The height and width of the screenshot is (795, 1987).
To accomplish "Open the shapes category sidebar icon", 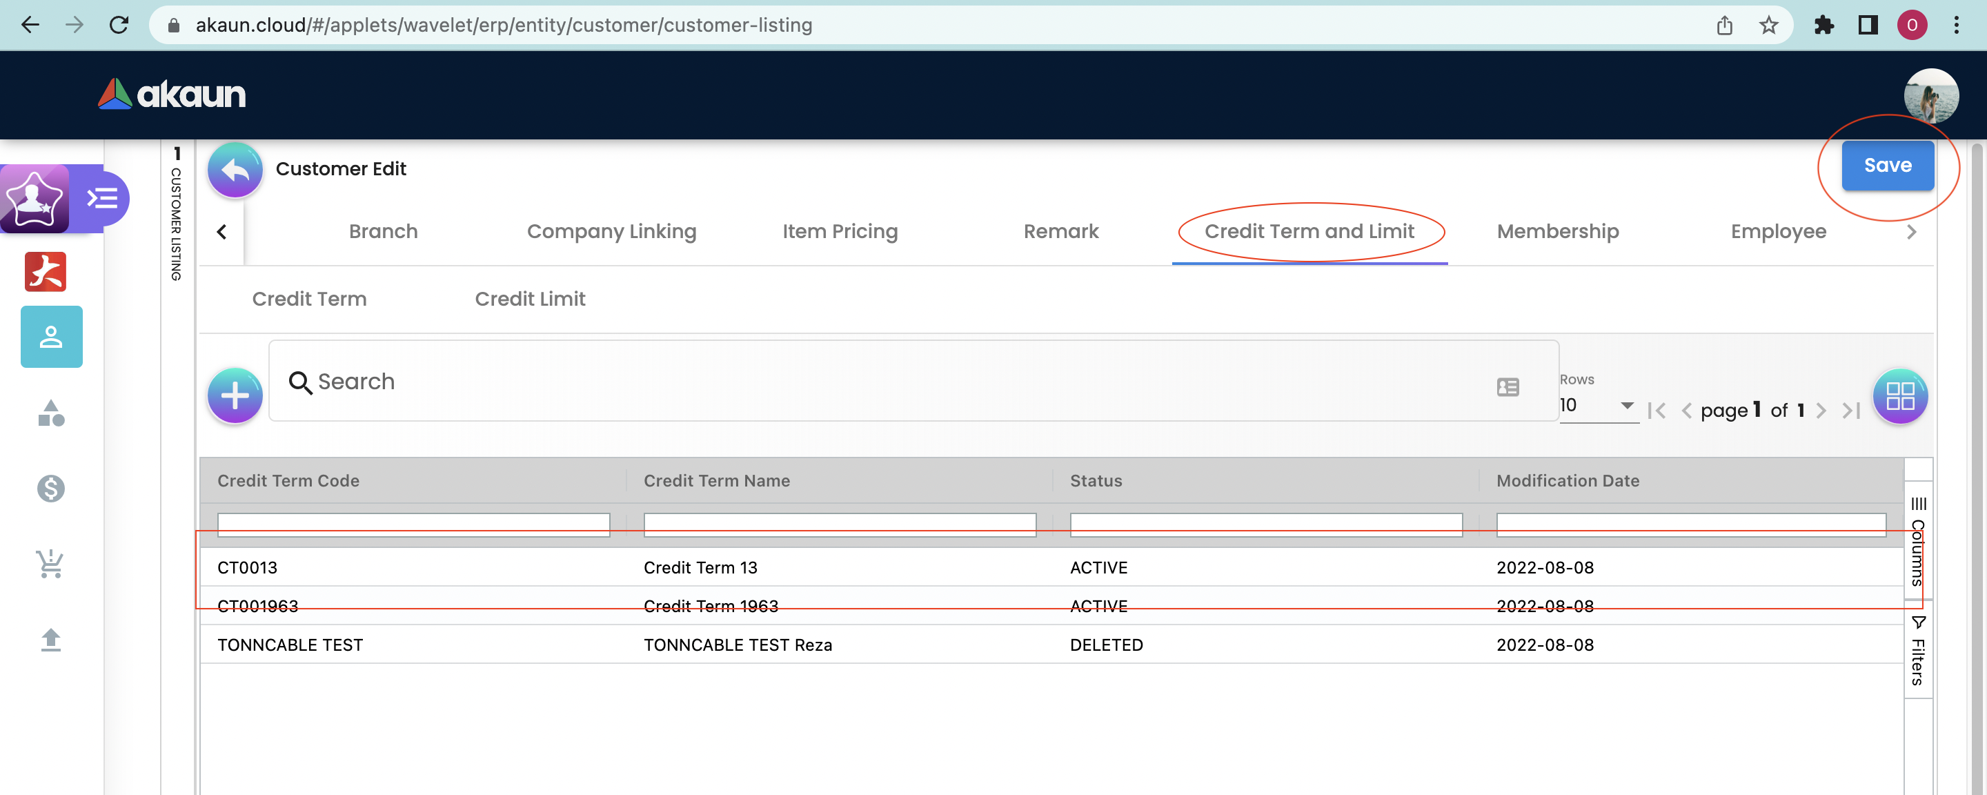I will coord(51,413).
